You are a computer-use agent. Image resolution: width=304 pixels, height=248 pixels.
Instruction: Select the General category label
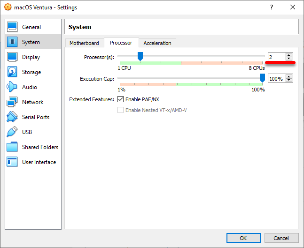(x=31, y=27)
